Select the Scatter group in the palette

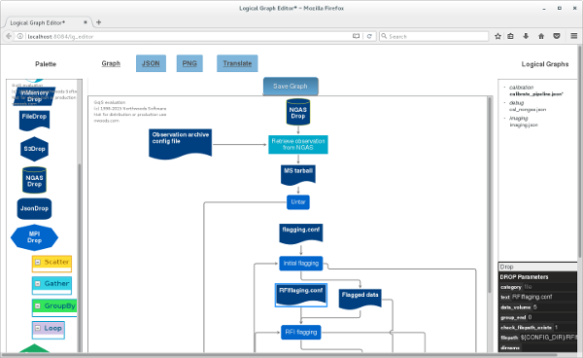pyautogui.click(x=51, y=264)
